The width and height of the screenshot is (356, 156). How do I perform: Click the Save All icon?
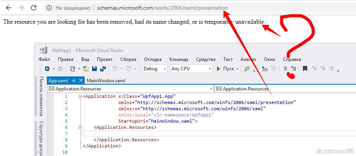tap(103, 69)
